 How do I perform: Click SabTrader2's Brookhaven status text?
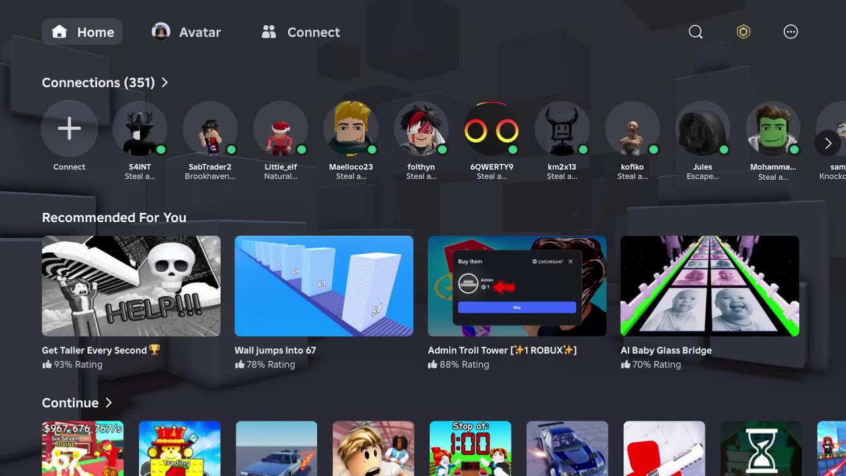[x=210, y=177]
